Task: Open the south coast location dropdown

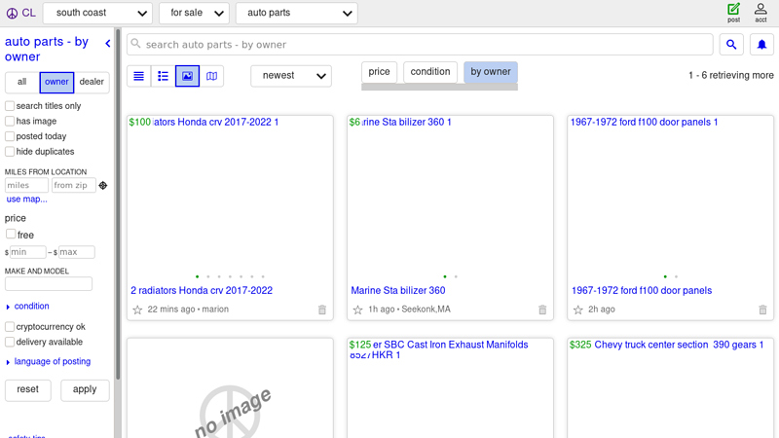Action: point(97,13)
